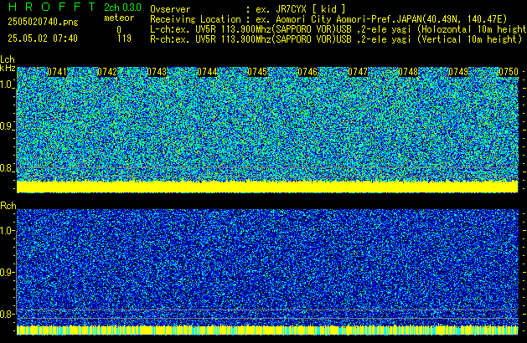
Task: Click the Lch channel label
Action: 8,59
